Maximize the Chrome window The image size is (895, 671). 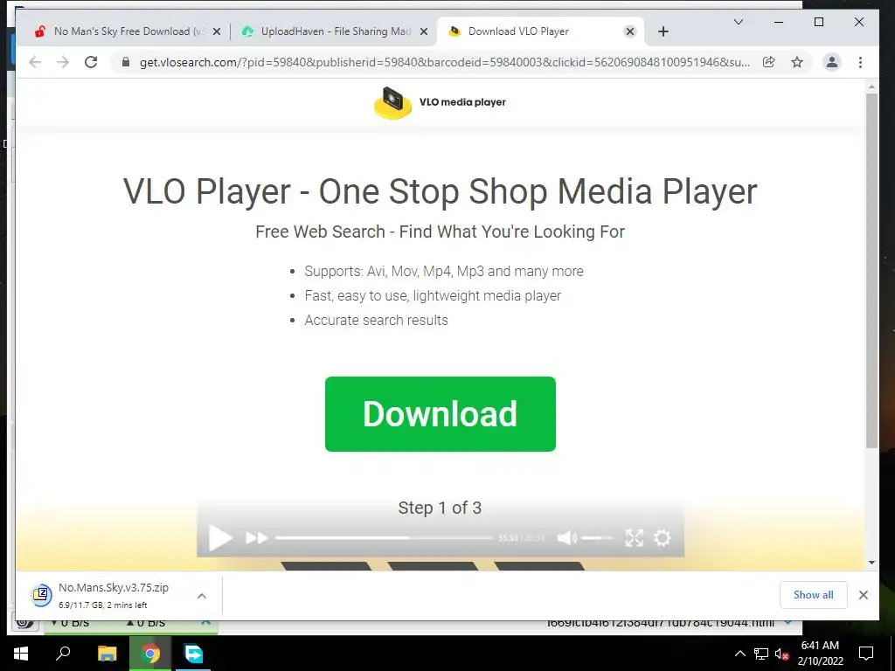(x=819, y=22)
